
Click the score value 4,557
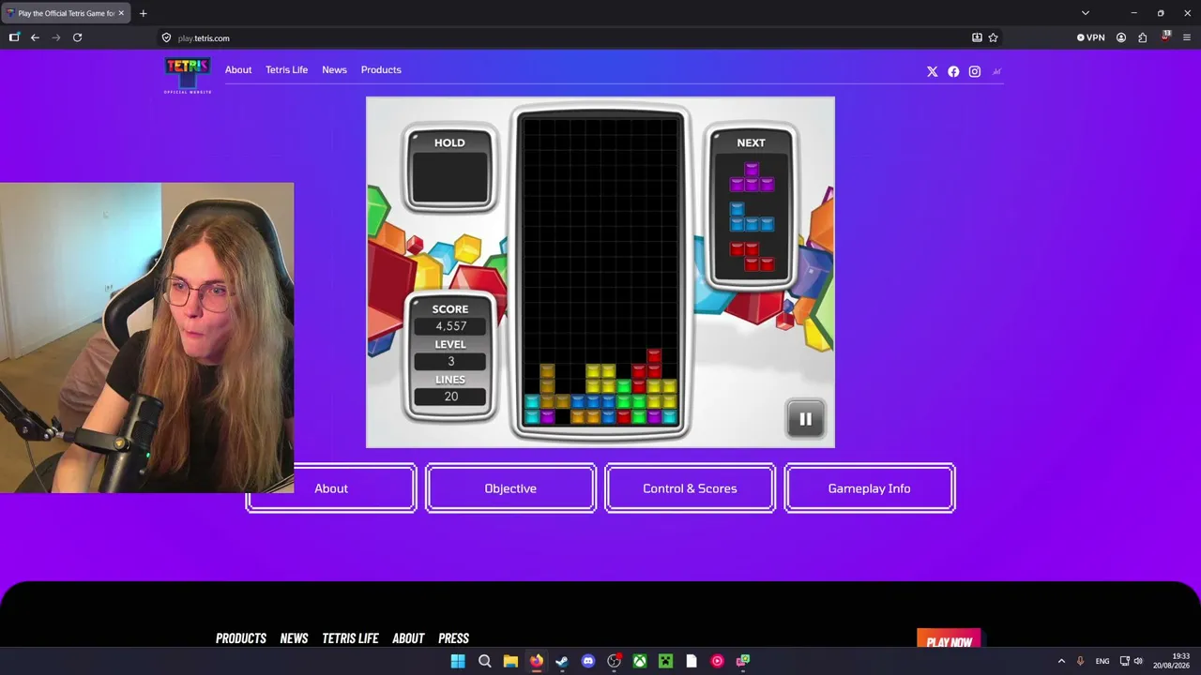450,326
